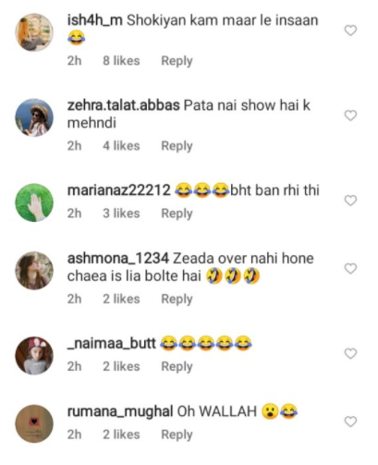Heart rumana_mughal's Oh WALLAH comment
378x465 pixels.
[350, 422]
